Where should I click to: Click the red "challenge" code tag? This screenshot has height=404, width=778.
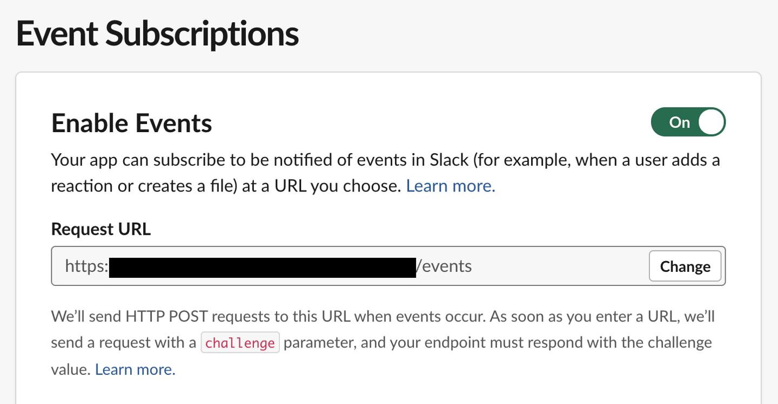240,343
